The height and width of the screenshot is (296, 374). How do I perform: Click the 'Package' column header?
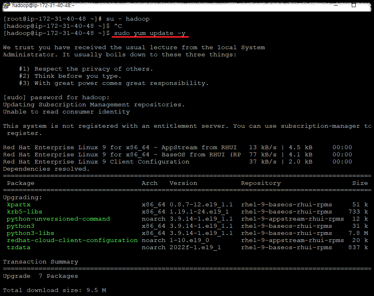[x=21, y=183]
